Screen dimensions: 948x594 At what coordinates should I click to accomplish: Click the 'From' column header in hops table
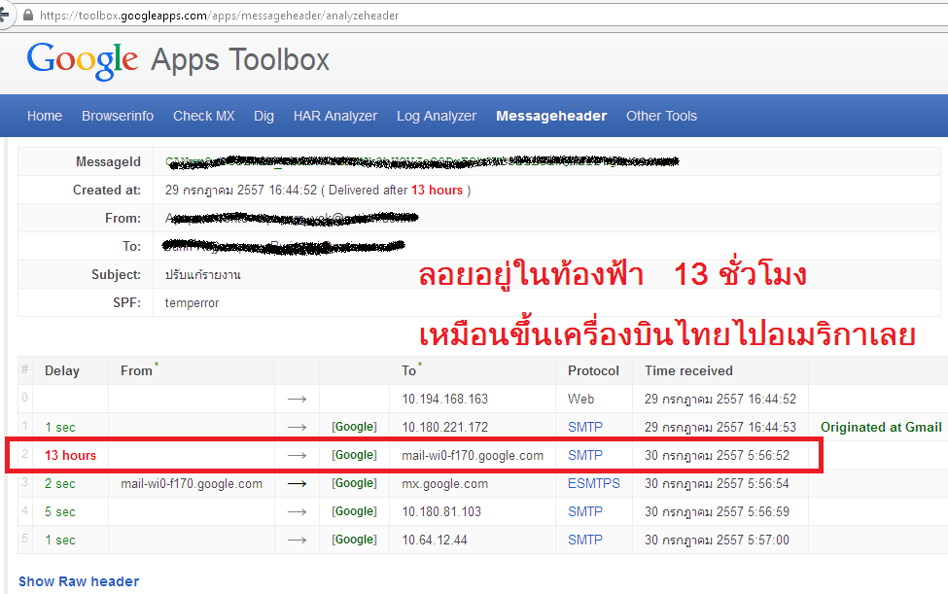[136, 371]
